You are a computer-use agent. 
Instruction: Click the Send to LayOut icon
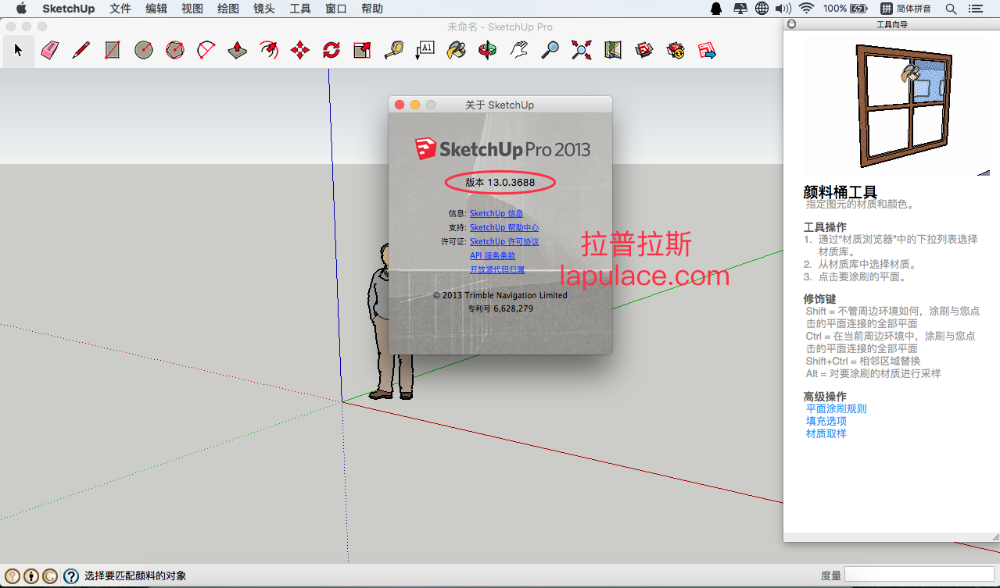click(x=707, y=51)
